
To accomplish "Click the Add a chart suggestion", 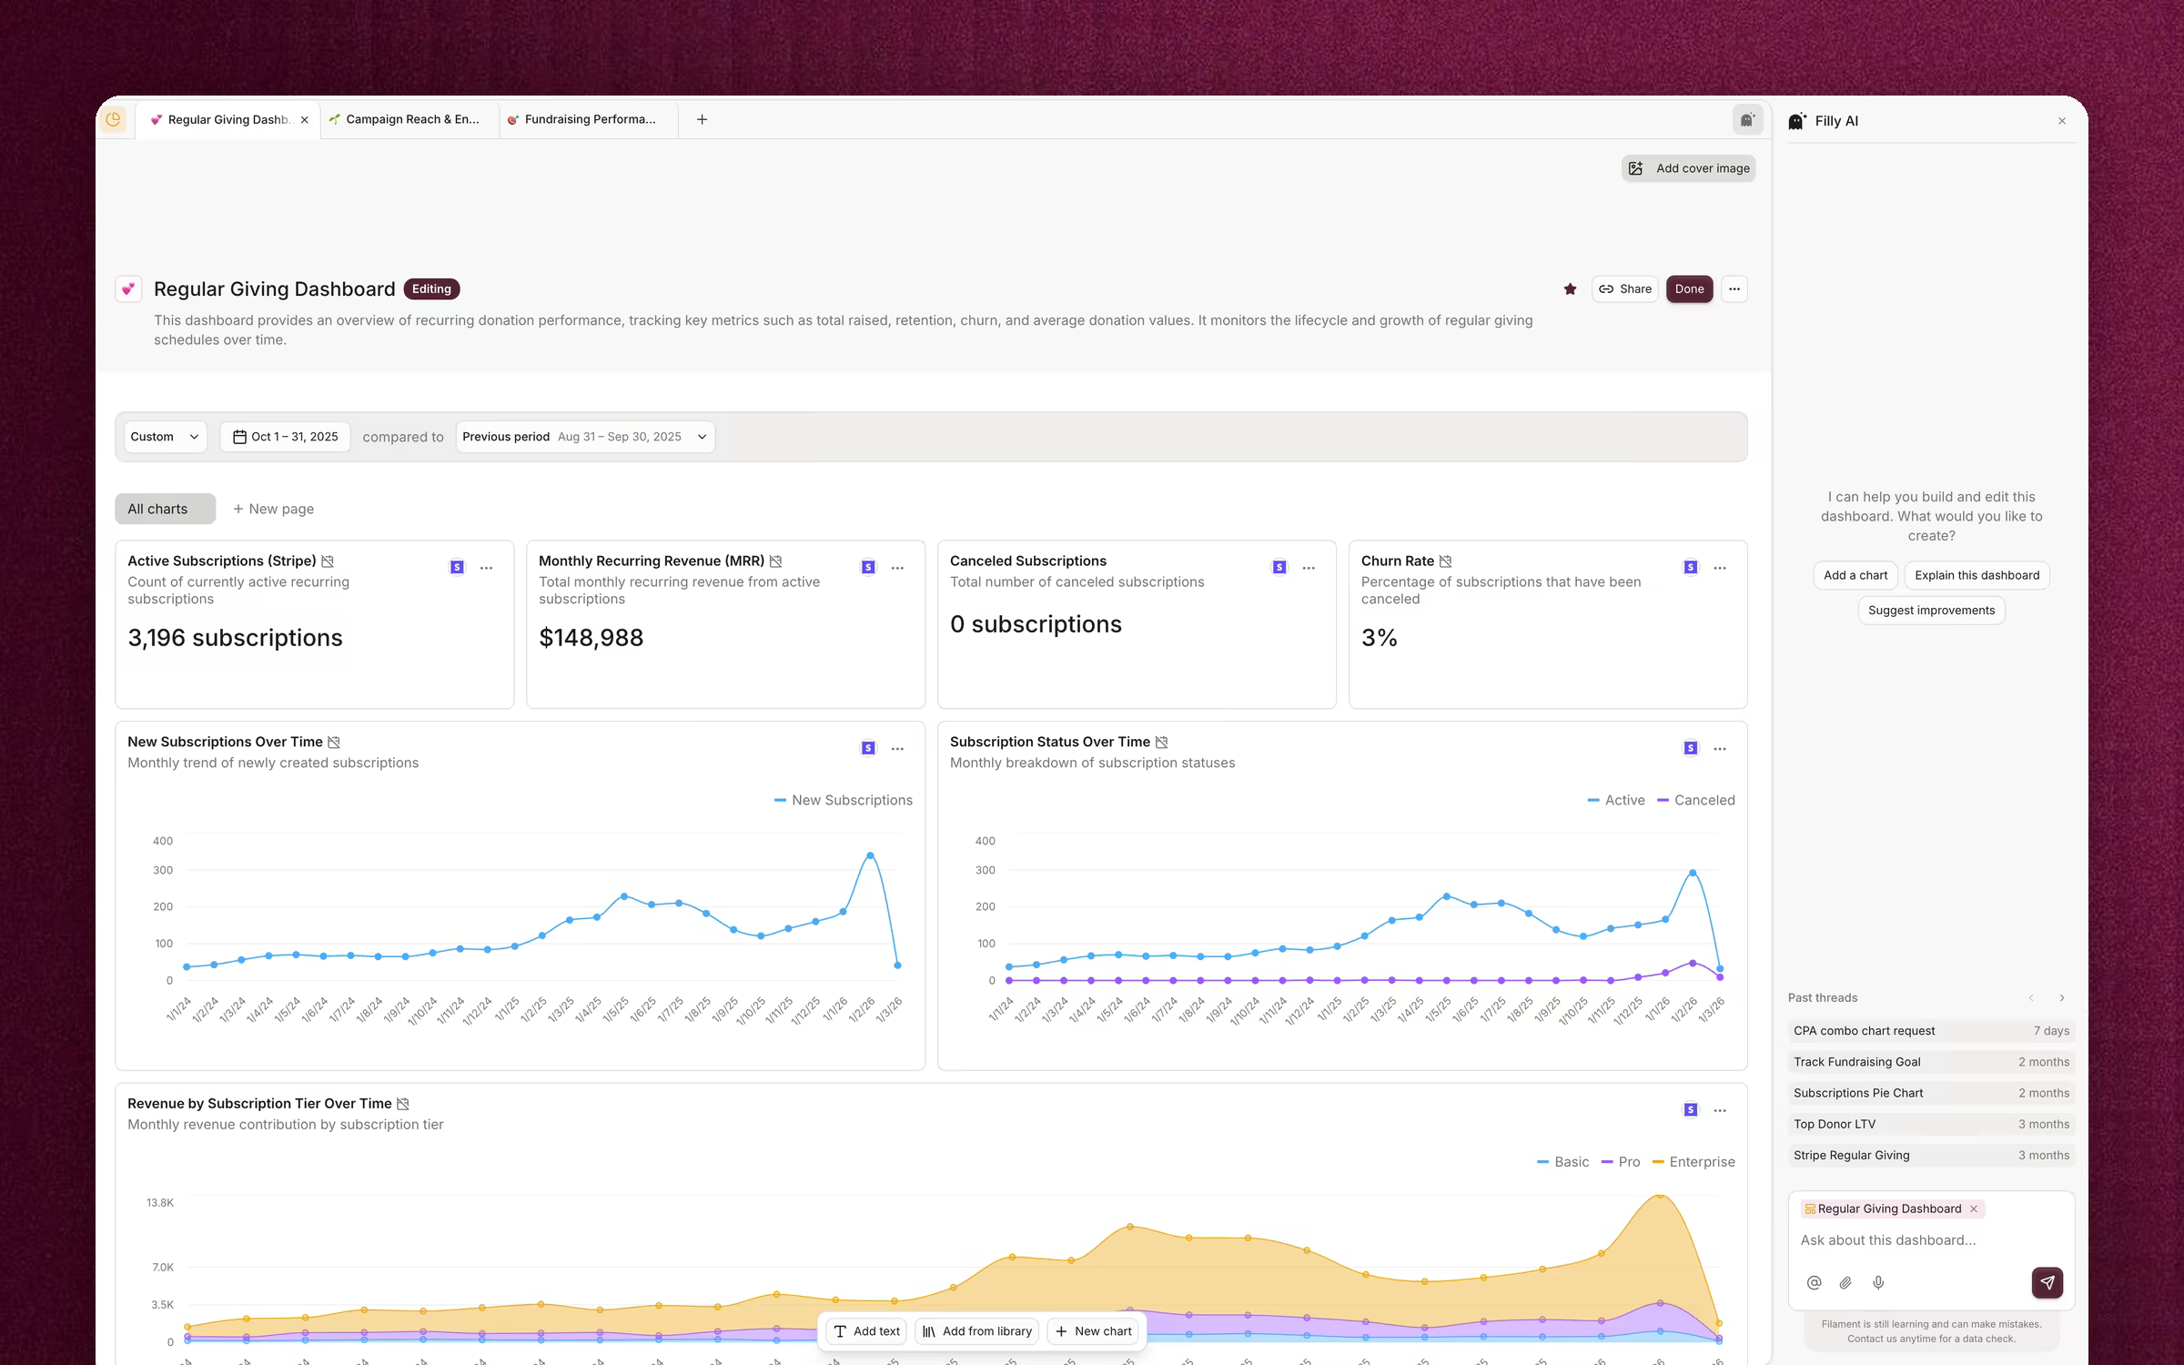I will click(1855, 575).
